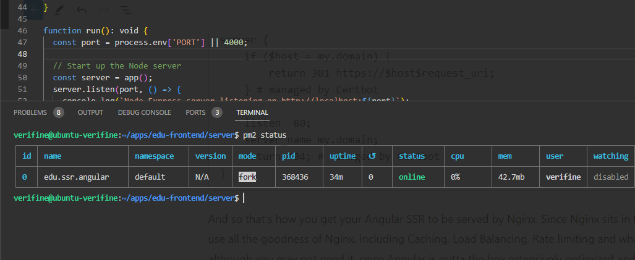The width and height of the screenshot is (635, 260).
Task: Switch to the PORTS tab
Action: tap(195, 112)
